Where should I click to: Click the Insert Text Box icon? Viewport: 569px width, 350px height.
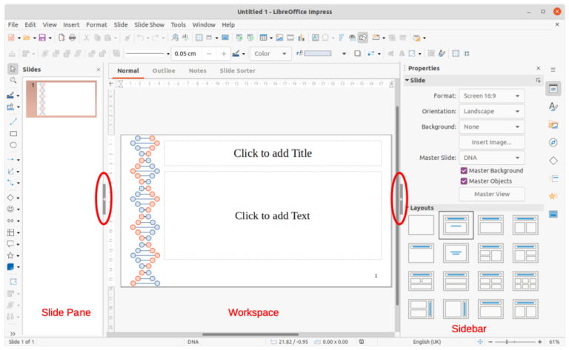point(315,38)
